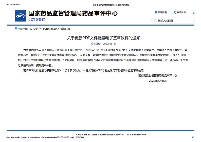Click the magnifier search icon
This screenshot has height=142, width=201.
coord(155,21)
